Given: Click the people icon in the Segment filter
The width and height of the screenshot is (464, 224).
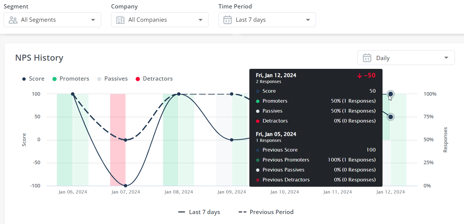Looking at the screenshot, I should 13,20.
